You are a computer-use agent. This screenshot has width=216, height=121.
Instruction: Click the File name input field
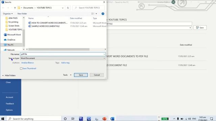tap(63, 54)
